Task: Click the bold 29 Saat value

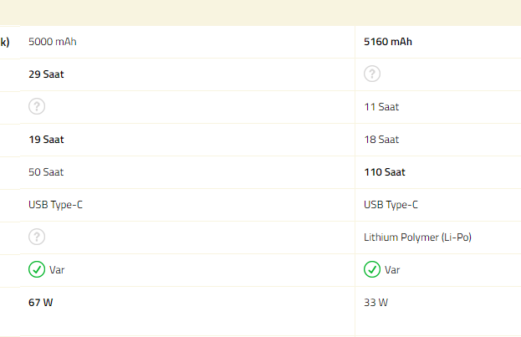Action: tap(46, 74)
